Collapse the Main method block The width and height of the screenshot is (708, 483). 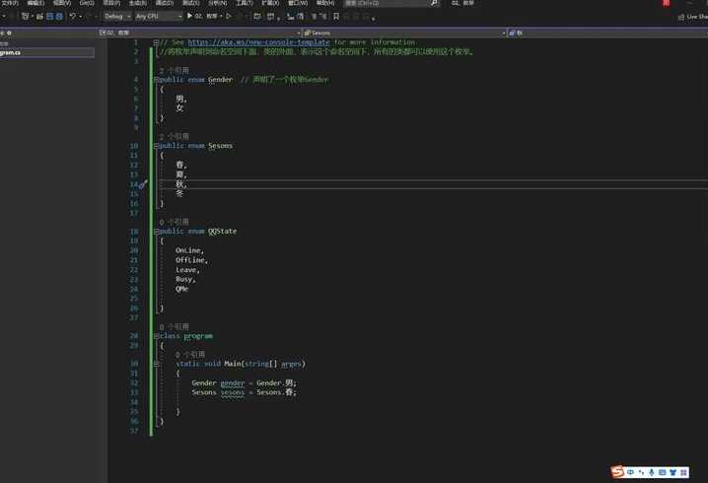(x=156, y=364)
